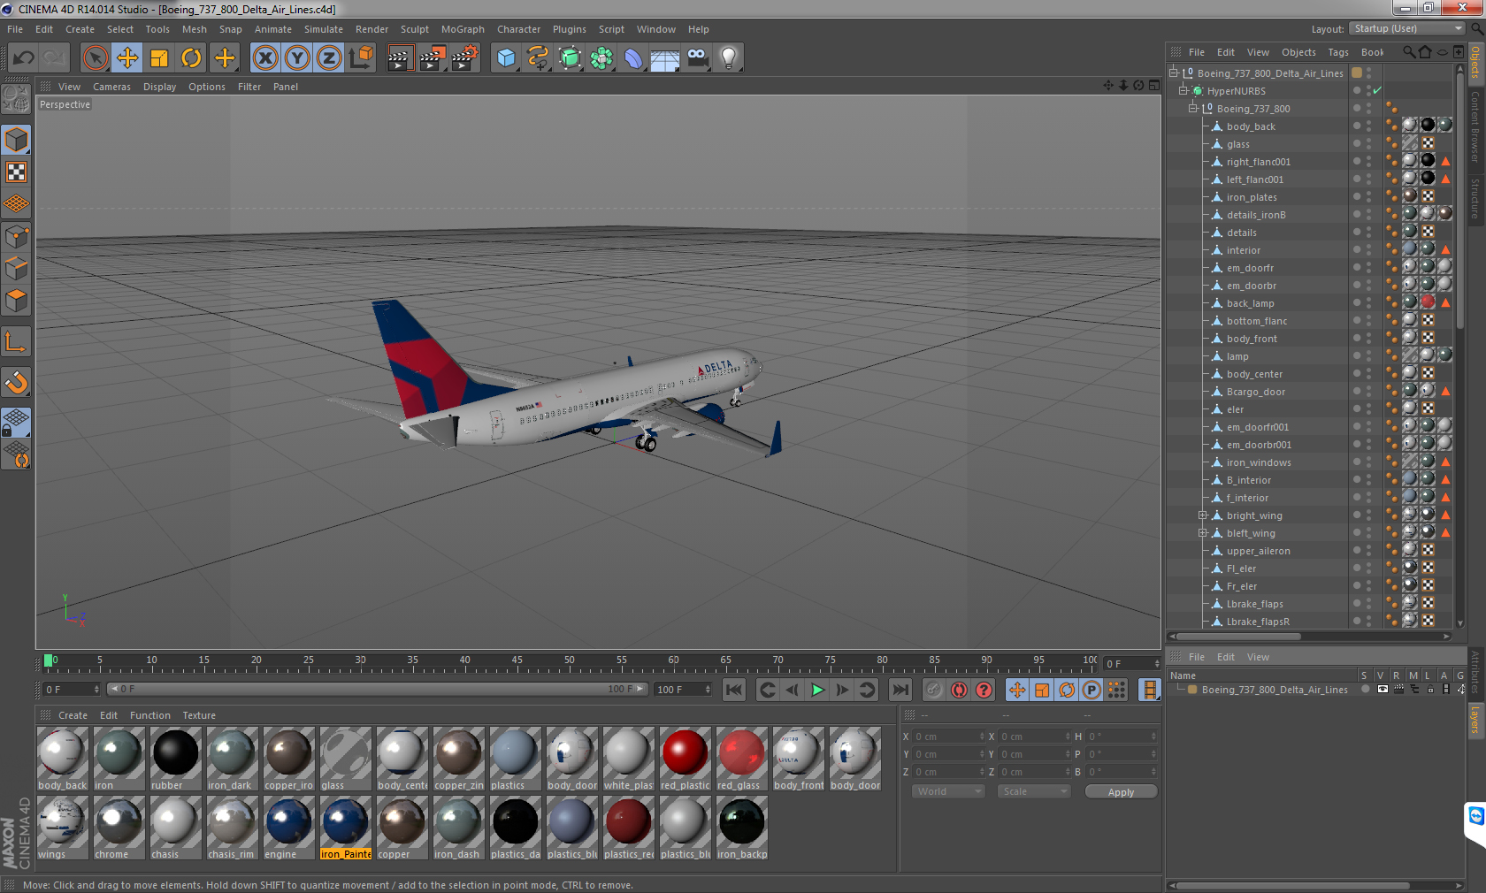Render the active view

[x=400, y=58]
